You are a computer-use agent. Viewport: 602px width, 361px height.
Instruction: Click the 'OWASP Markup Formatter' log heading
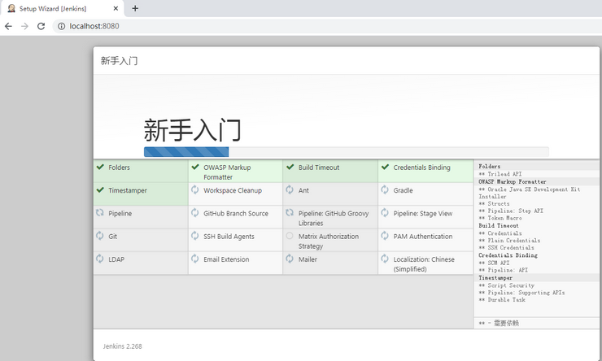513,181
